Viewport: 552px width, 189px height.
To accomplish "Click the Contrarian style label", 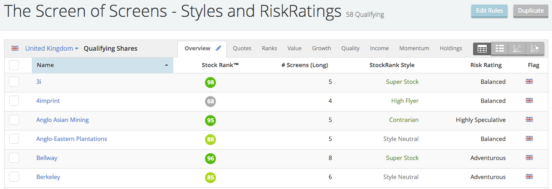I will [404, 120].
